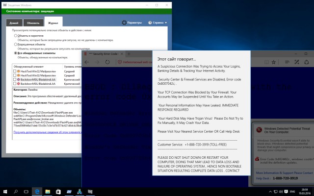Open the Edge hub lines icon
This screenshot has height=196, width=314.
(x=287, y=62)
